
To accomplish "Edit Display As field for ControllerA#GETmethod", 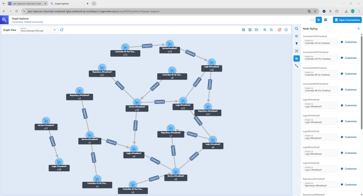I will click(x=320, y=42).
